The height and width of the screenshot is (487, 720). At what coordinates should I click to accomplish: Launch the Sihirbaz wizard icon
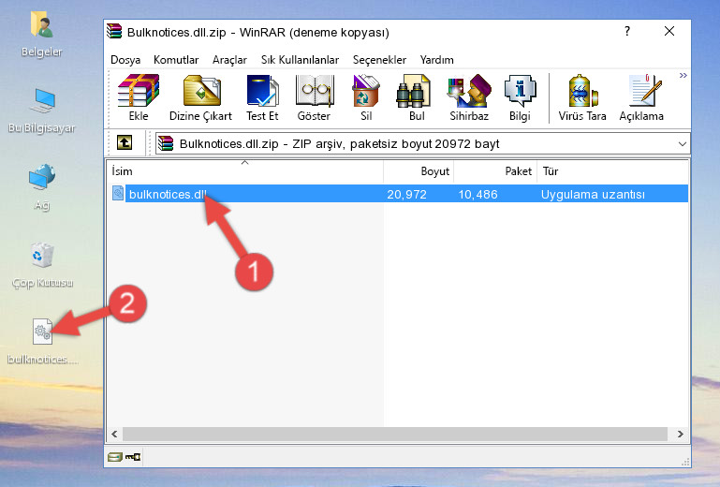point(469,97)
